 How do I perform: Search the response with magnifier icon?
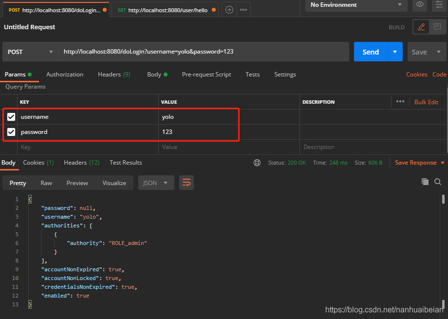coord(438,182)
